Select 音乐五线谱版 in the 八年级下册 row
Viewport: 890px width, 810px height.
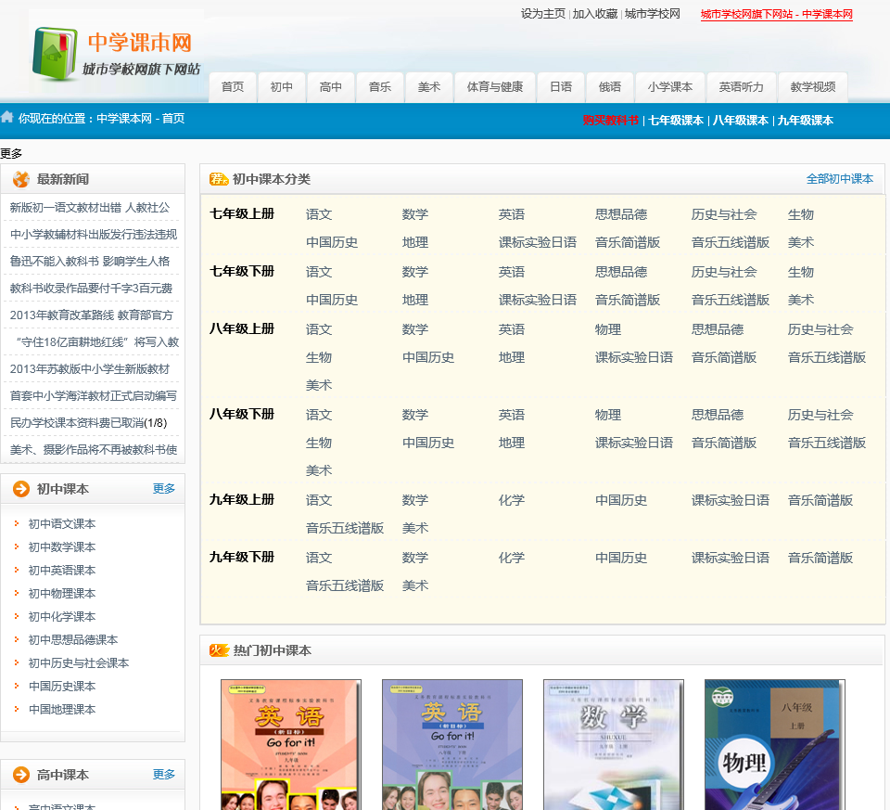(826, 444)
